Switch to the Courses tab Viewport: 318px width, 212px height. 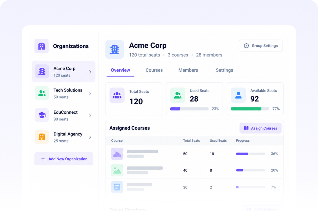pos(154,70)
